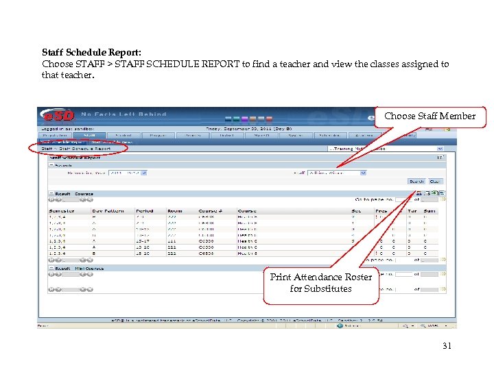Select the Student main tab
Viewport: 494px width, 370px height.
coord(123,135)
